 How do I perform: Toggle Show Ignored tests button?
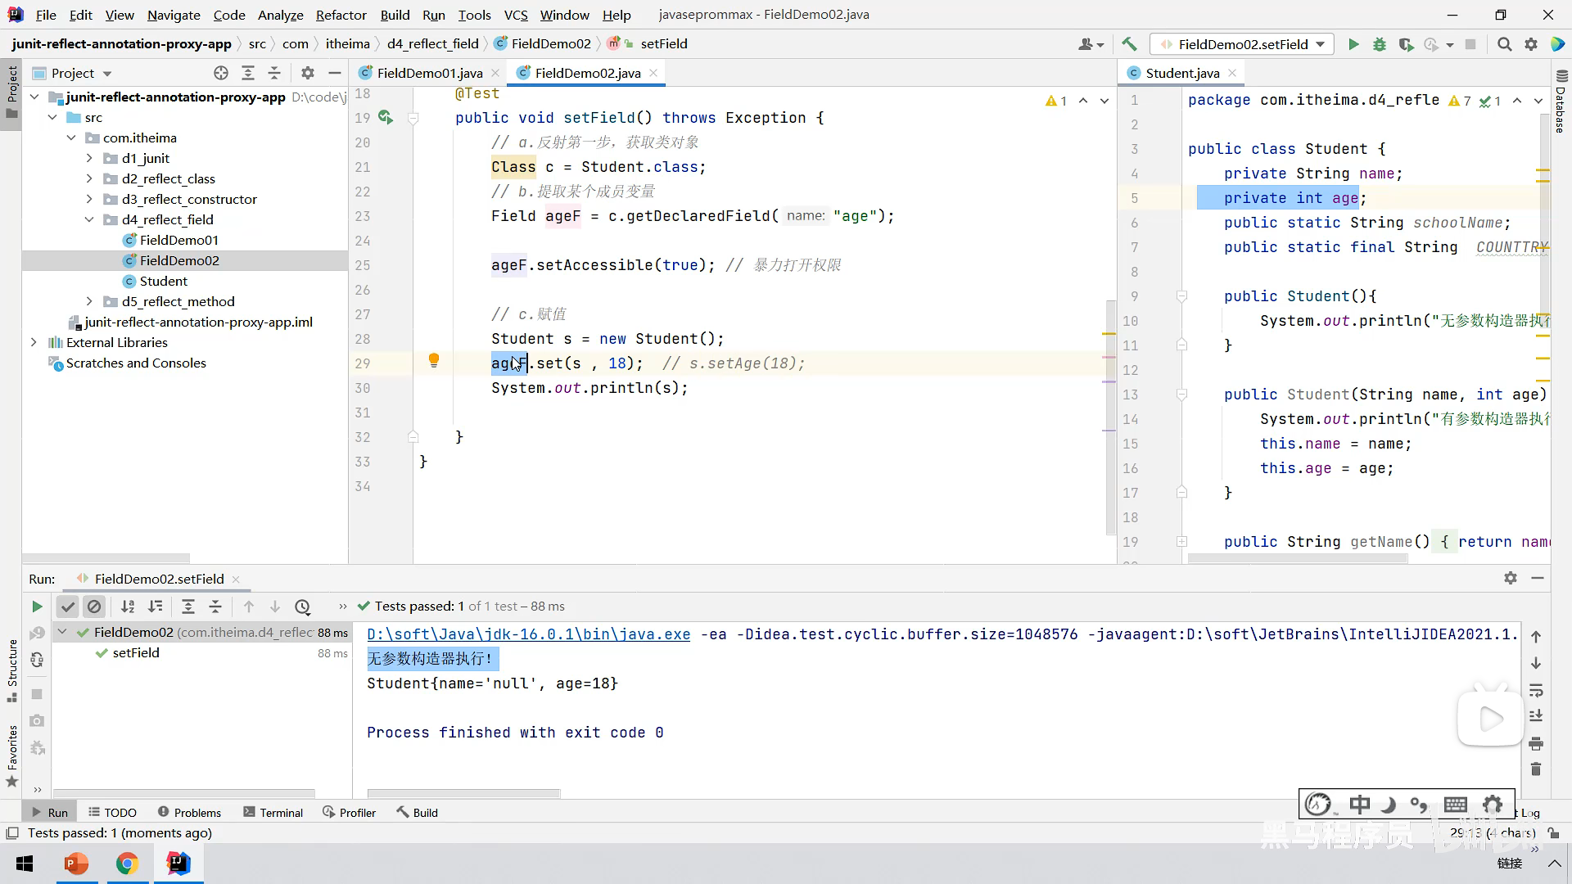click(94, 607)
